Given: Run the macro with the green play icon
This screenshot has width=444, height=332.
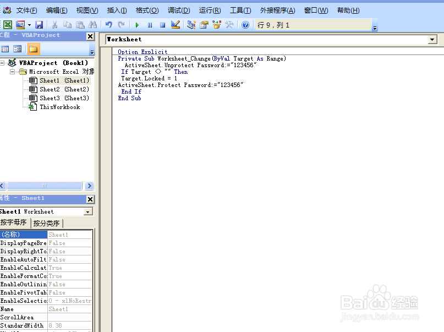Looking at the screenshot, I should [138, 25].
